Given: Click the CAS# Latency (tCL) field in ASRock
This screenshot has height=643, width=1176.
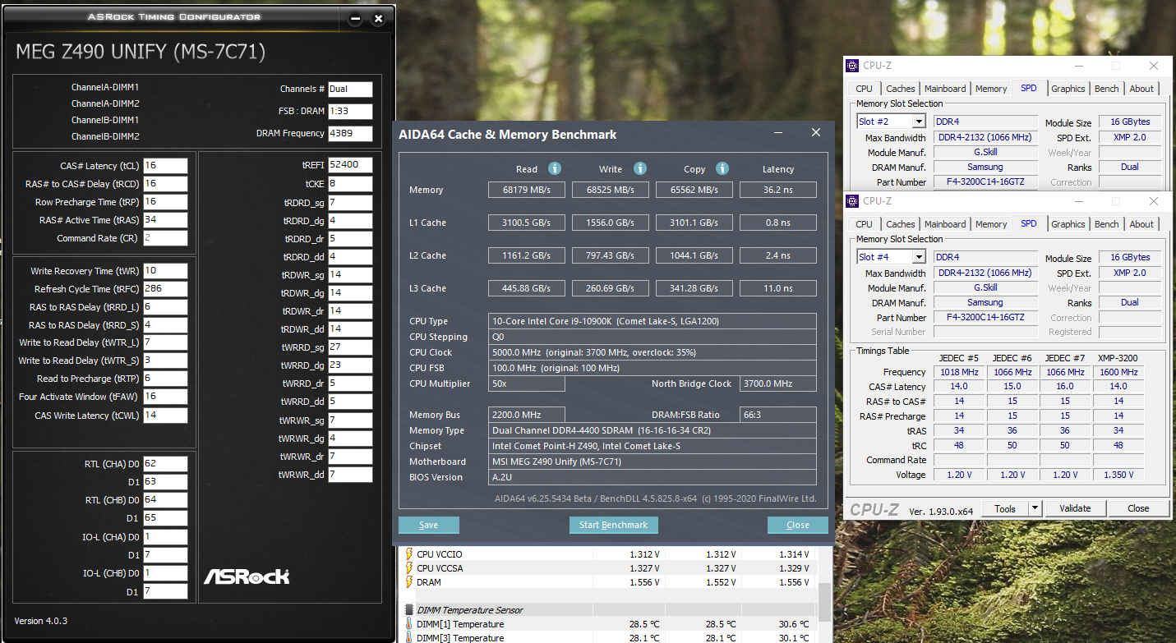Looking at the screenshot, I should click(x=165, y=166).
